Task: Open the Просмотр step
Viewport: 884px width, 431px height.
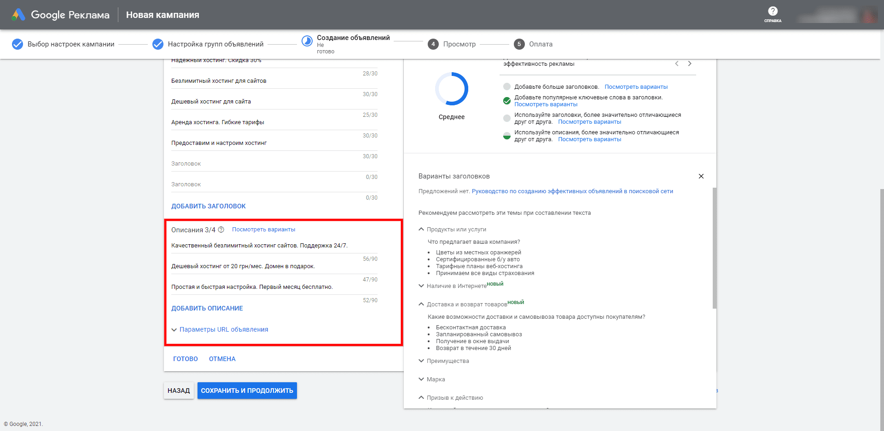Action: pos(459,44)
